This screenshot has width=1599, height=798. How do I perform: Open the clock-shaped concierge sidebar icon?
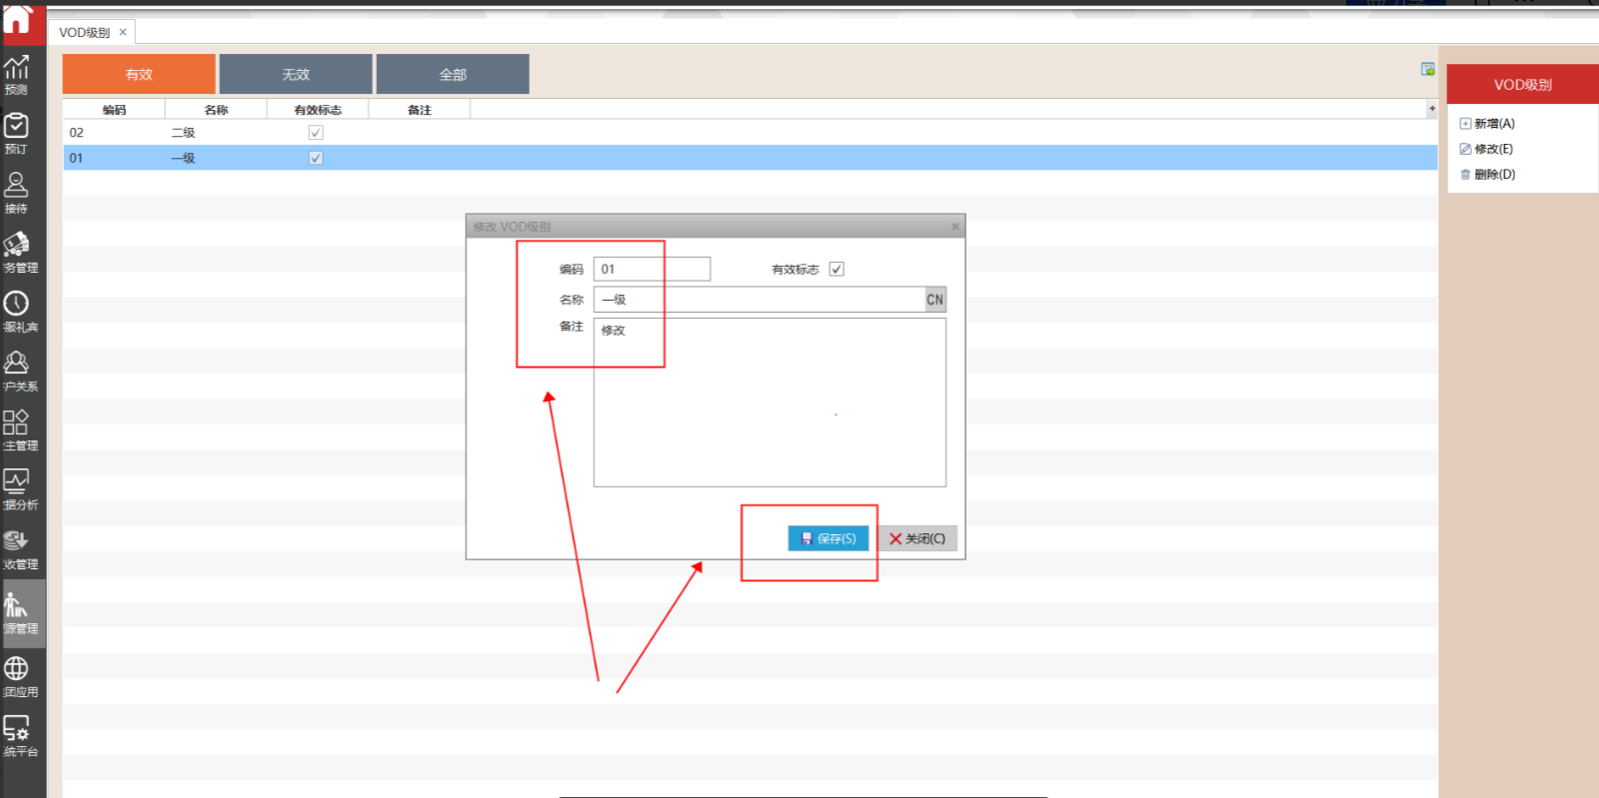point(17,311)
